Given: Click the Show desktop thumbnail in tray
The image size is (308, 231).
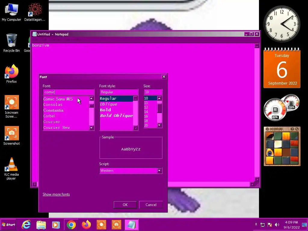Looking at the screenshot, I should coord(304,225).
